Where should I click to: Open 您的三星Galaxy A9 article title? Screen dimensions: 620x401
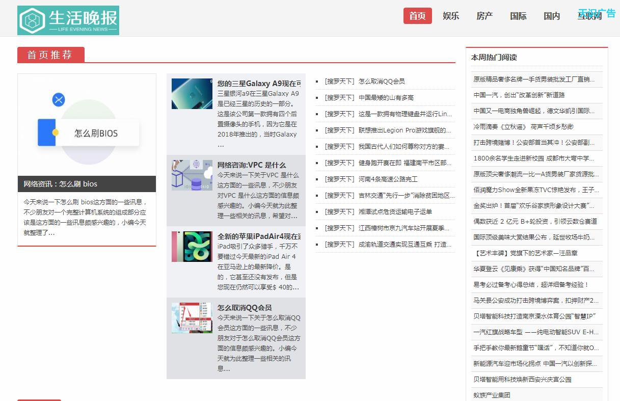coord(259,84)
